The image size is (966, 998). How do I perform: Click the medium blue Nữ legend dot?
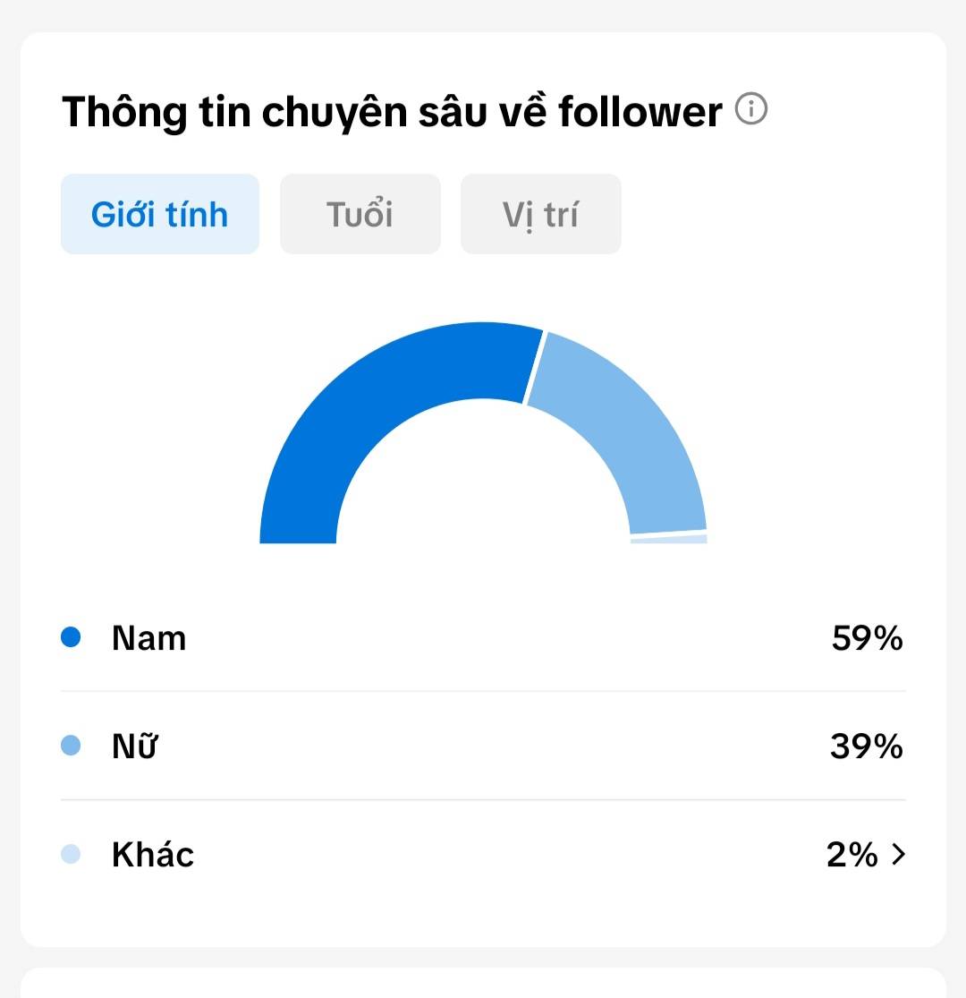tap(71, 746)
